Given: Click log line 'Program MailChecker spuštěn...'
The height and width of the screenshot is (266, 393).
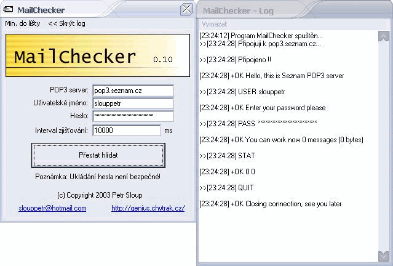Looking at the screenshot, I should click(x=261, y=36).
